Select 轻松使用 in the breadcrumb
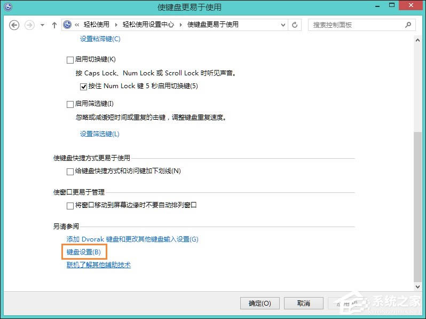This screenshot has height=319, width=426. 97,25
